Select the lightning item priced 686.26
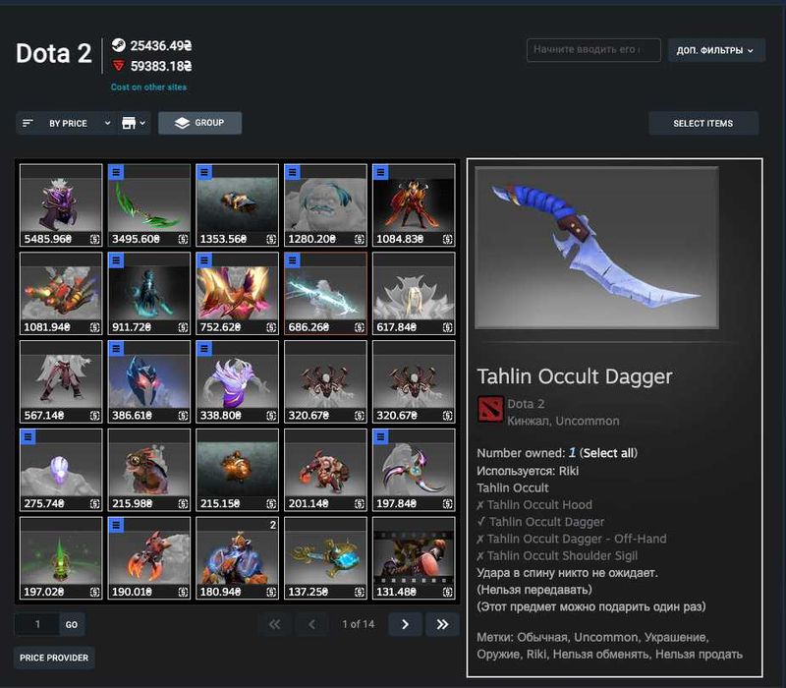Image resolution: width=786 pixels, height=688 pixels. pyautogui.click(x=326, y=293)
